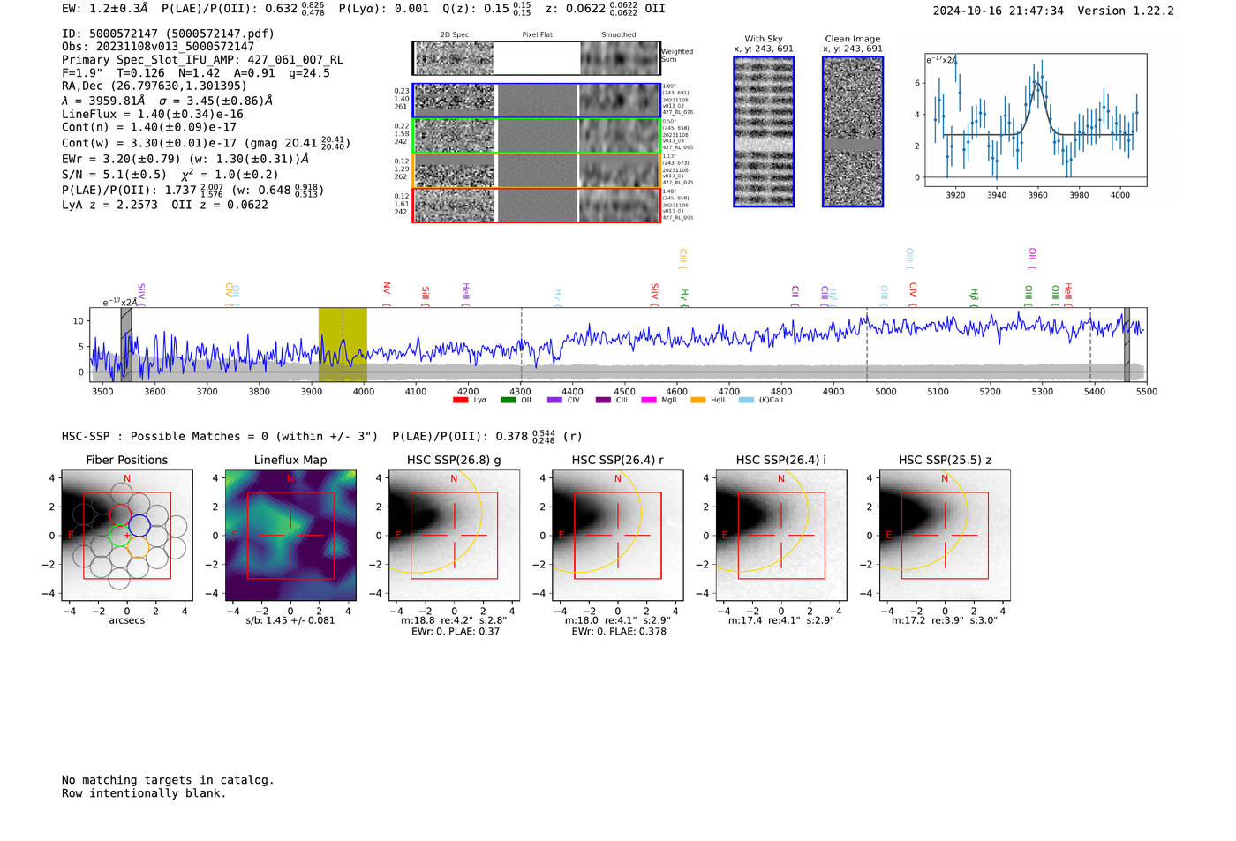Click the 'S/N = 5.1(±0.5)' text

coord(114,174)
